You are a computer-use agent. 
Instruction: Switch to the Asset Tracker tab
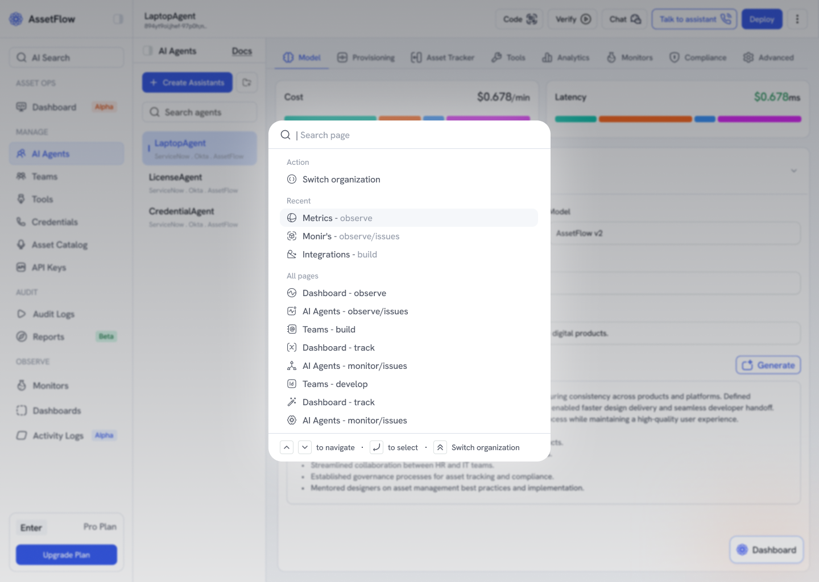[x=442, y=57]
